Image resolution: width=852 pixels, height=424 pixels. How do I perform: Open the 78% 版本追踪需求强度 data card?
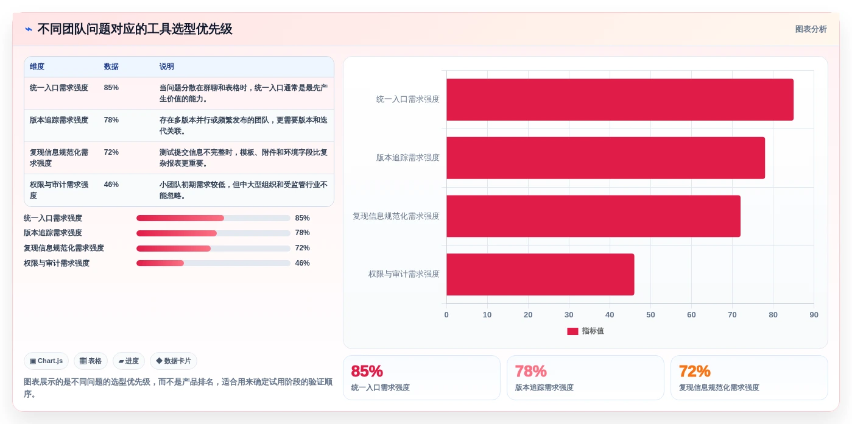click(585, 378)
